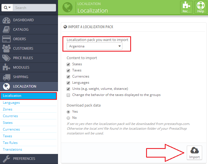Open the PREFERENCES menu label
The height and width of the screenshot is (164, 208).
coord(24,158)
